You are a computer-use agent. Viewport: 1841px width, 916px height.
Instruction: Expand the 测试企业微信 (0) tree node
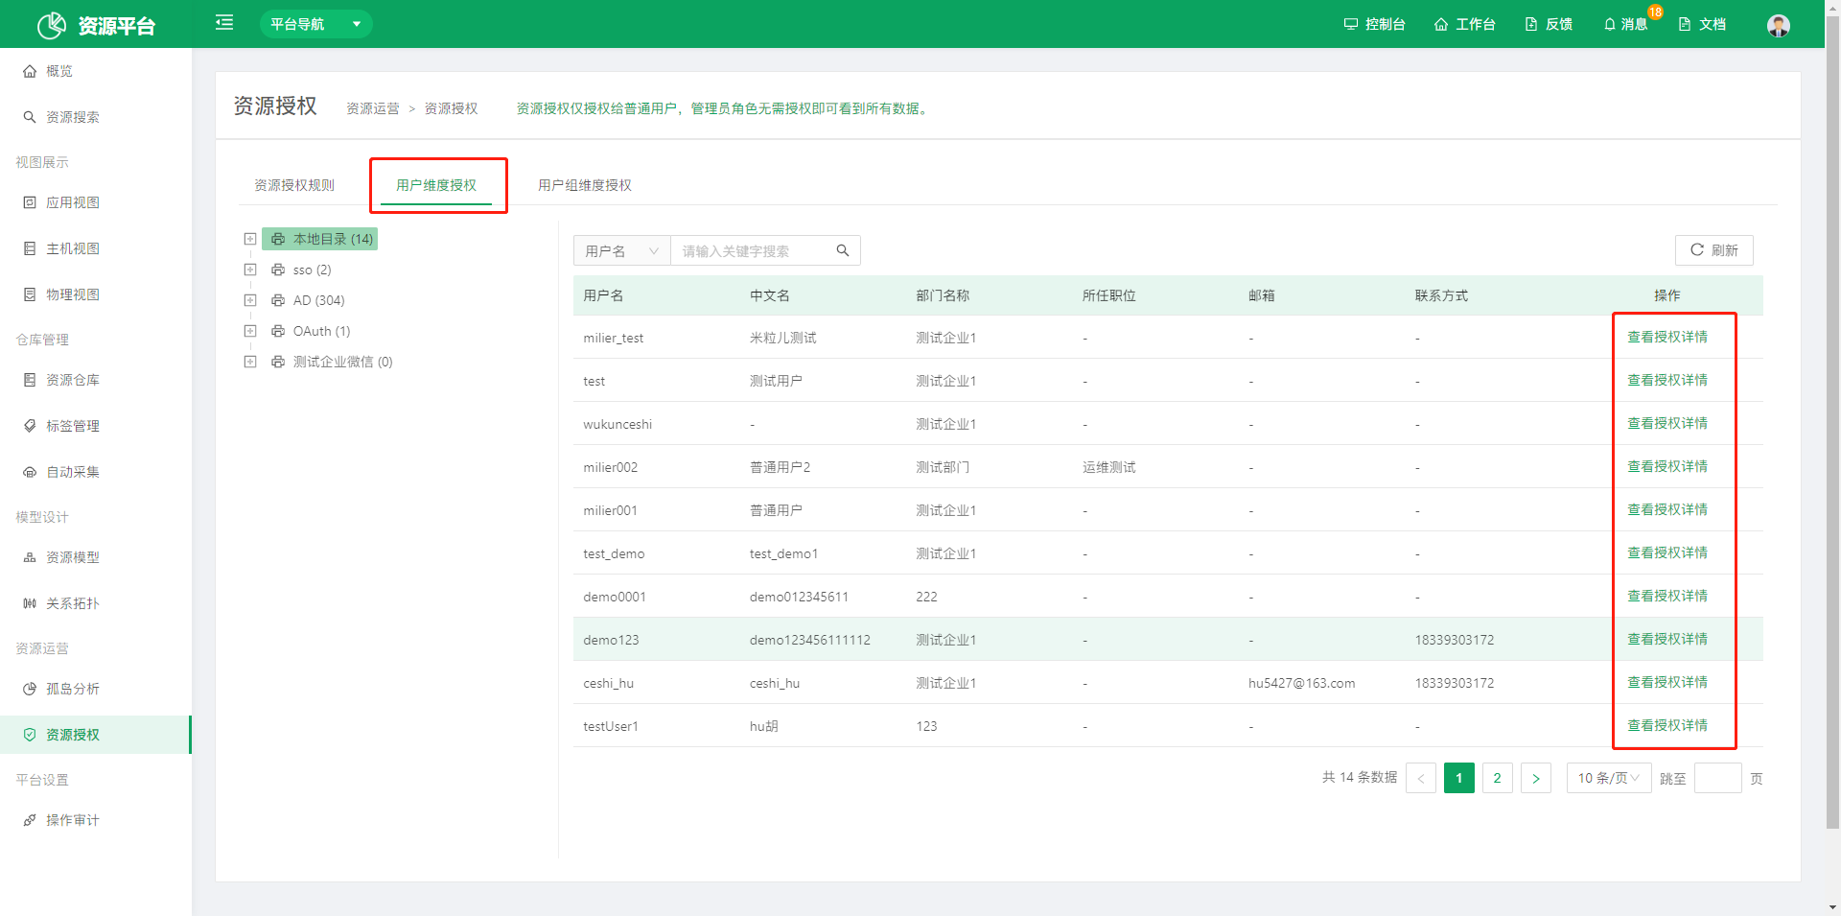[x=250, y=362]
